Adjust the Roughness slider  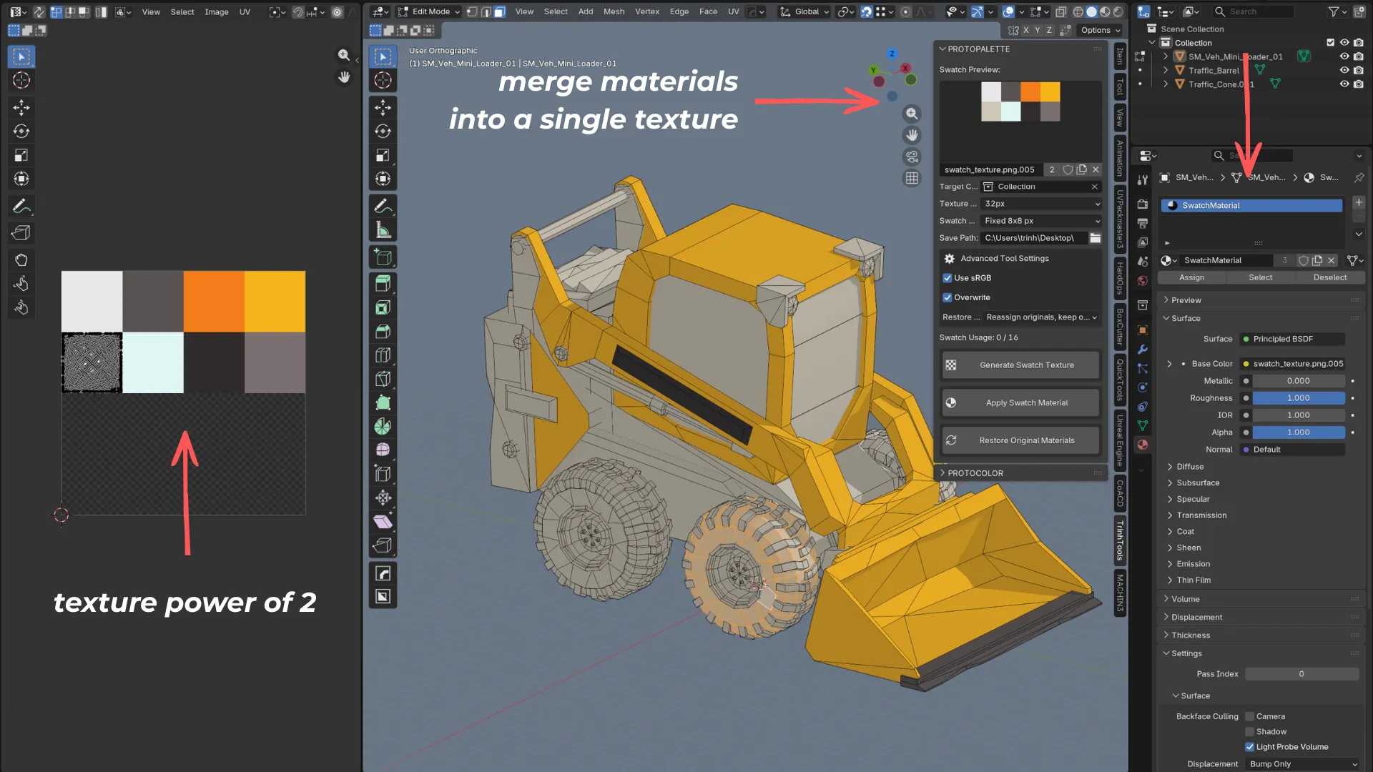point(1298,398)
